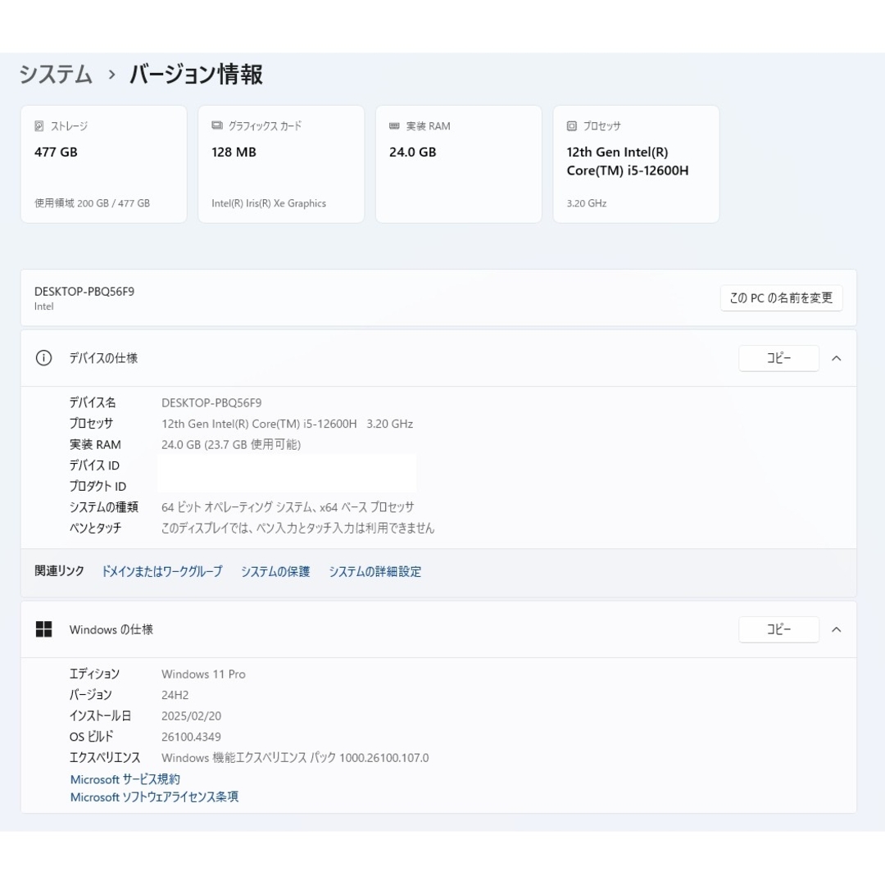Select 24.0 GB (23.7 GB 使用可能) value

pyautogui.click(x=231, y=444)
